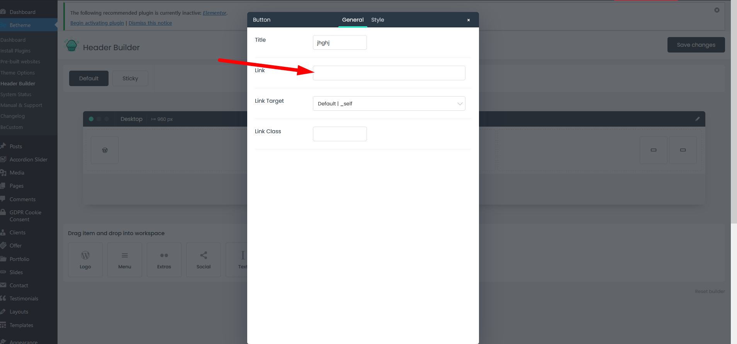Click the pencil edit icon in workspace bar
The image size is (737, 344).
coord(698,119)
